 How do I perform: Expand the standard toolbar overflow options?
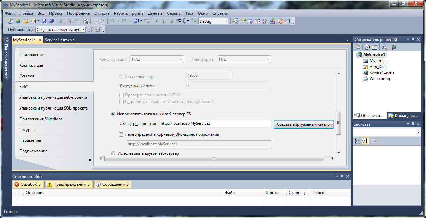[x=294, y=22]
